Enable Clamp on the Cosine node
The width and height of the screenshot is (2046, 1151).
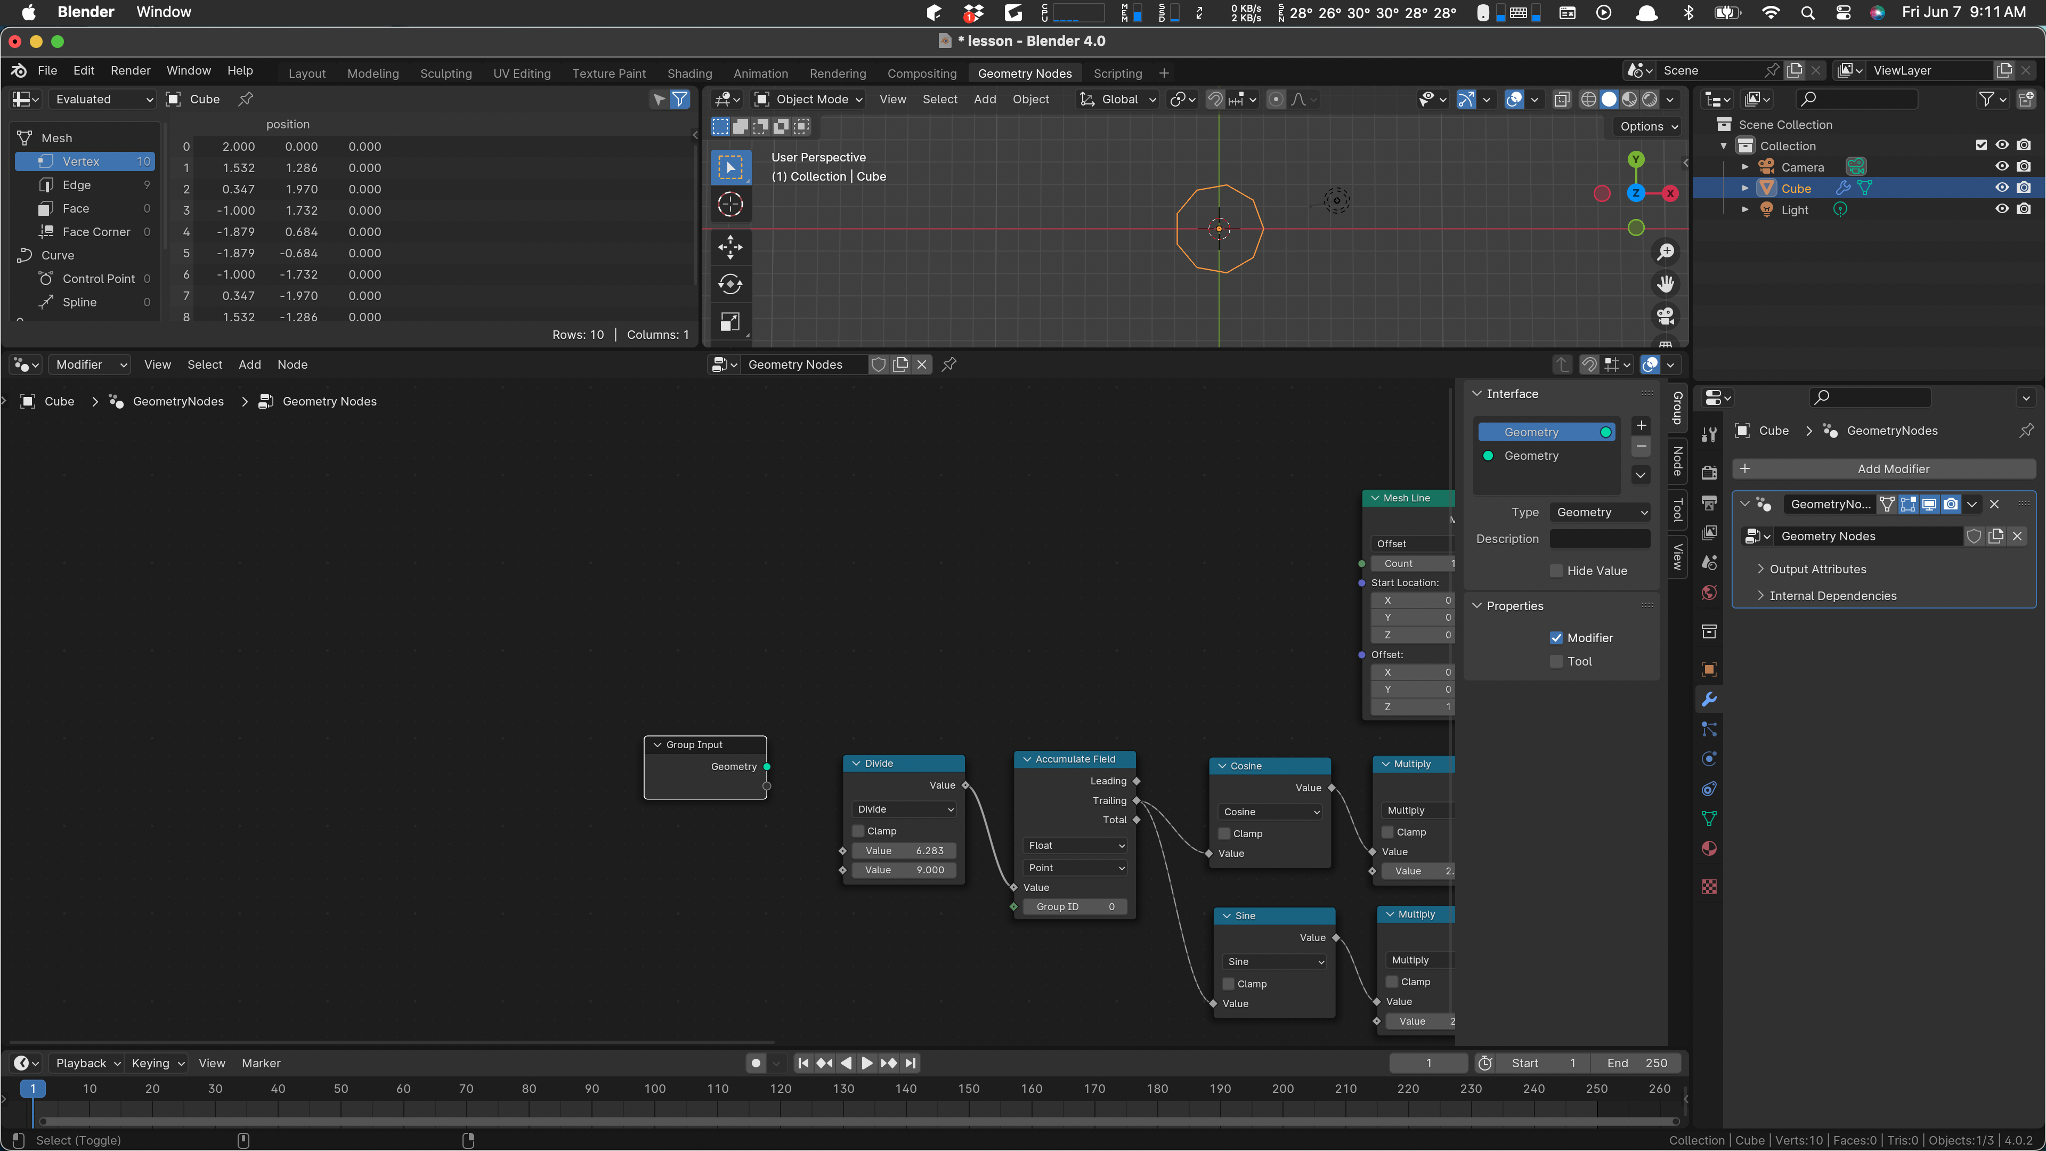(x=1224, y=833)
